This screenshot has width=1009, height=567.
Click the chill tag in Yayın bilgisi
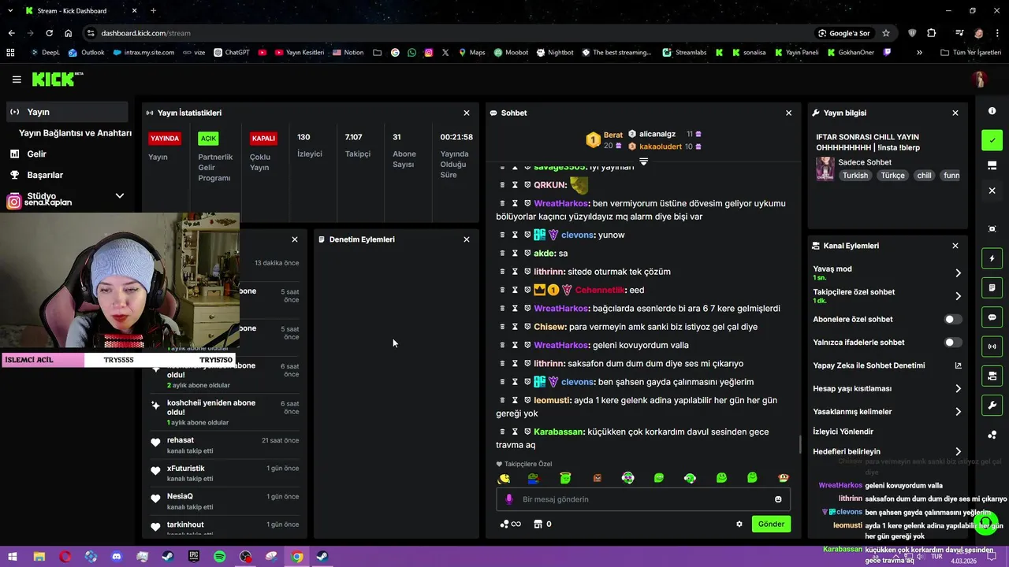click(x=924, y=176)
